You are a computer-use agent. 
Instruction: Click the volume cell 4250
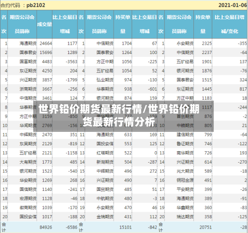(x=47, y=71)
